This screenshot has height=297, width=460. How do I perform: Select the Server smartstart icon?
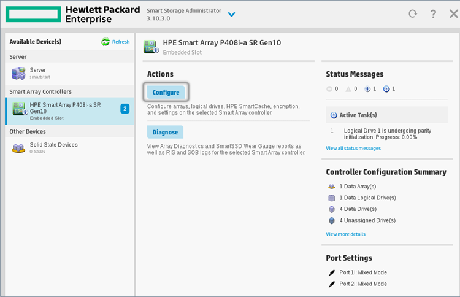pos(18,74)
